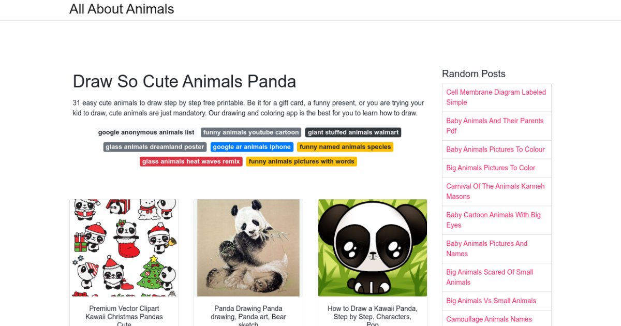Open the realistic panda drawing thumbnail
Image resolution: width=621 pixels, height=326 pixels.
click(x=248, y=247)
